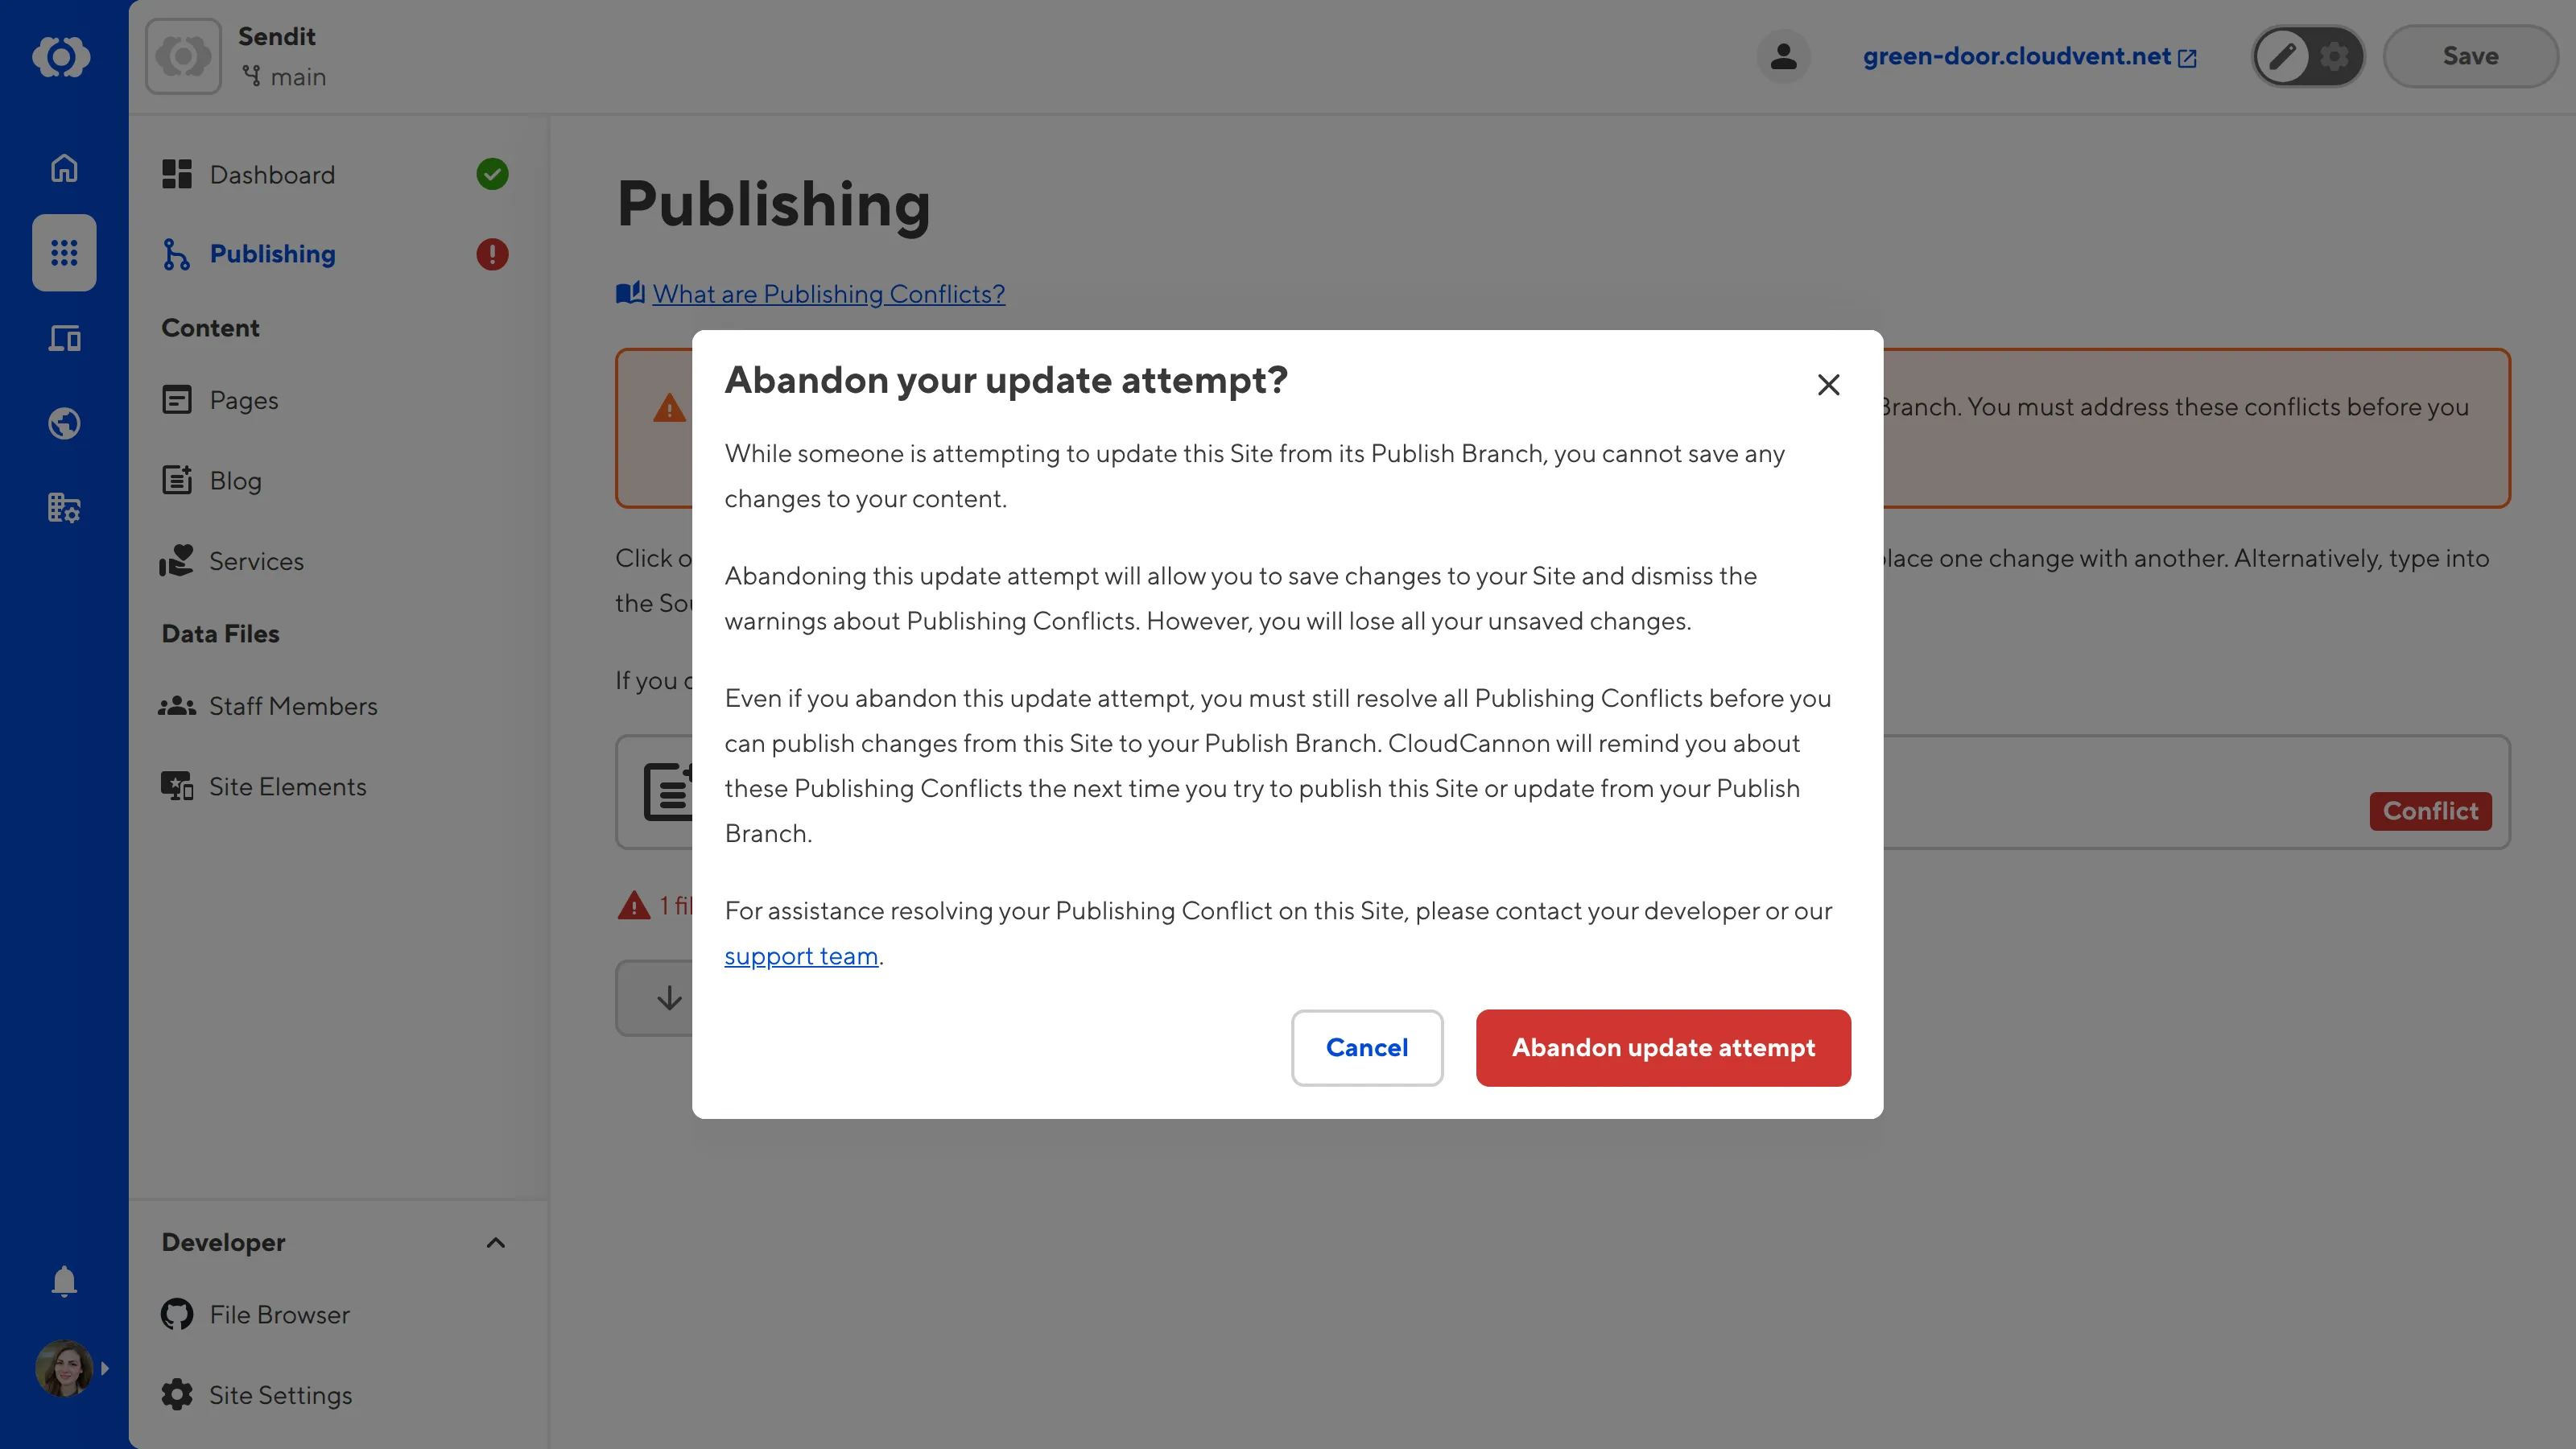Select Publishing in the left navigation
The height and width of the screenshot is (1449, 2576).
tap(272, 253)
